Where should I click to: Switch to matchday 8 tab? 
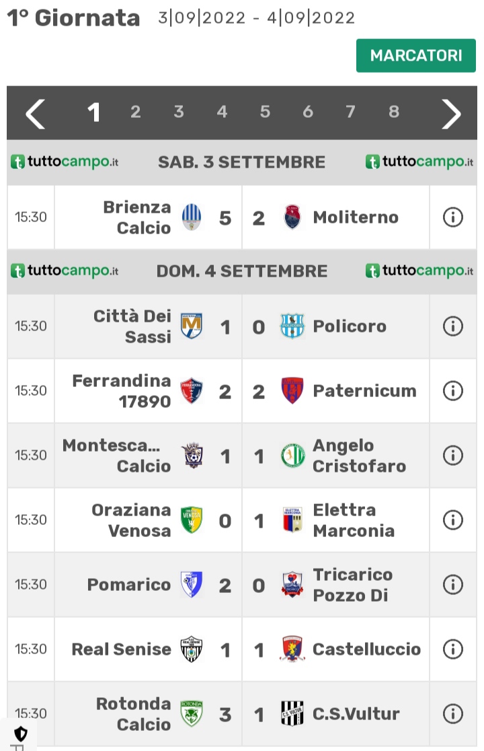tap(394, 112)
